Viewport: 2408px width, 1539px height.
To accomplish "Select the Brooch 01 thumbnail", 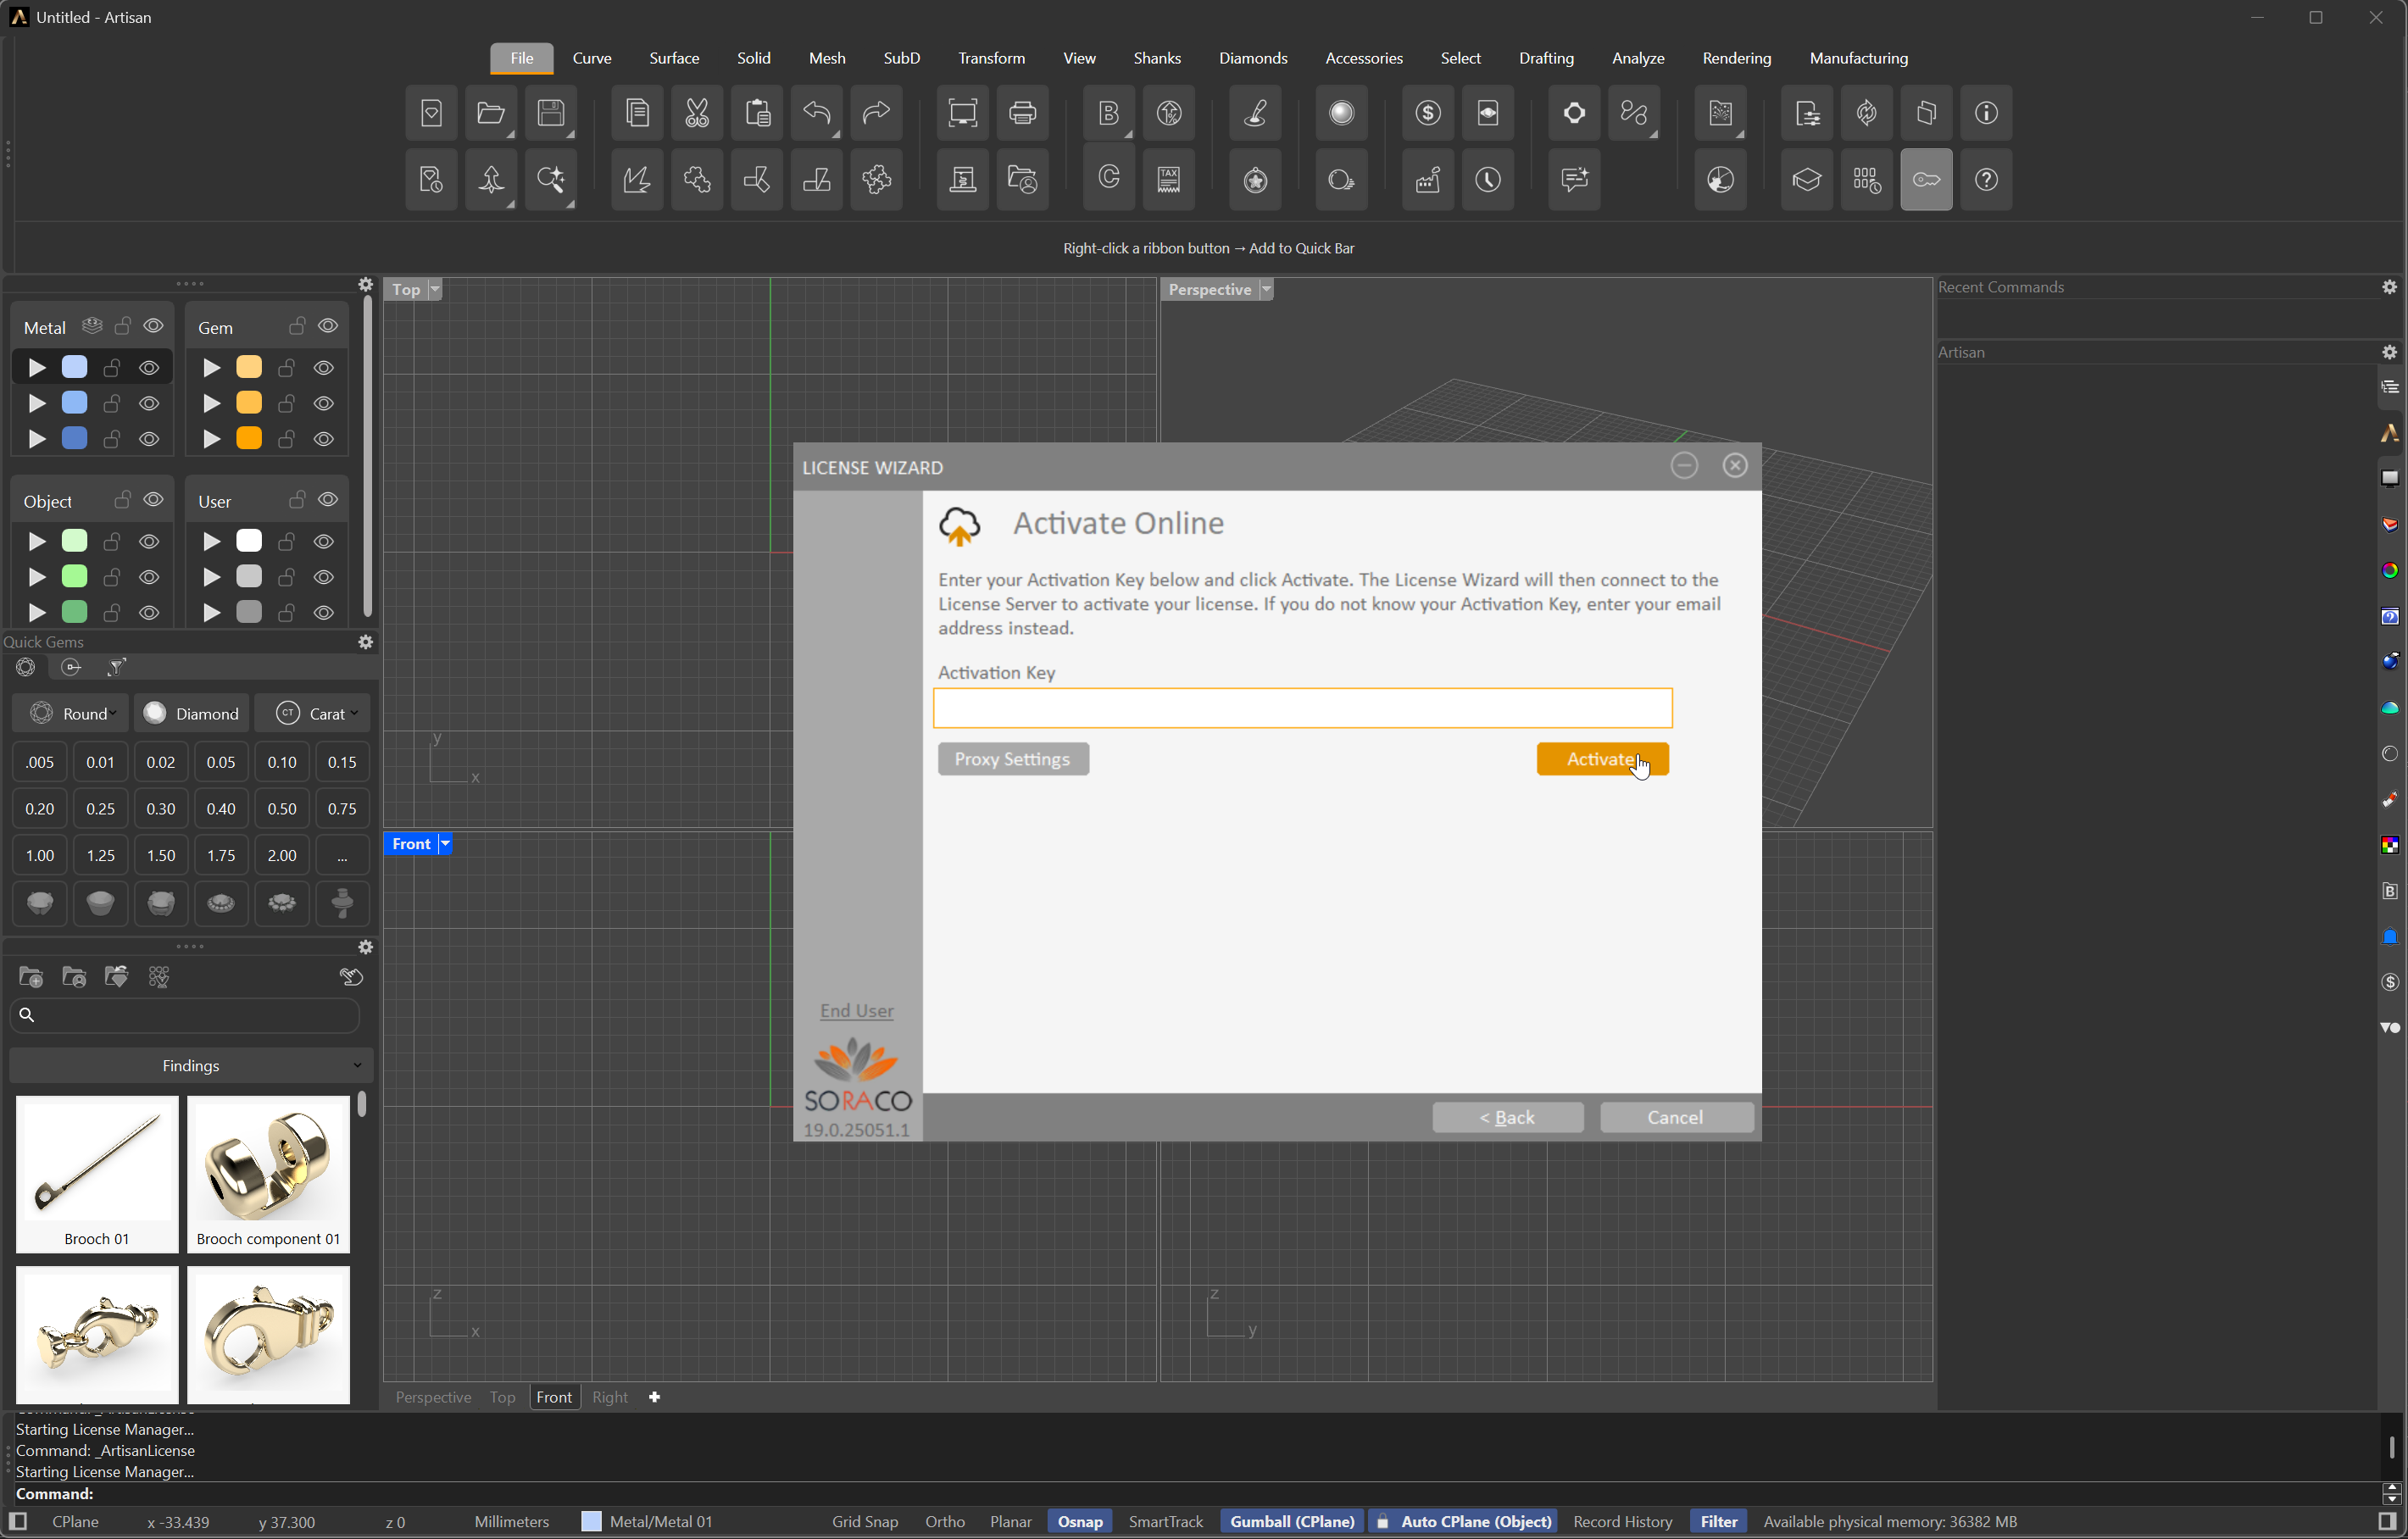I will (x=97, y=1174).
